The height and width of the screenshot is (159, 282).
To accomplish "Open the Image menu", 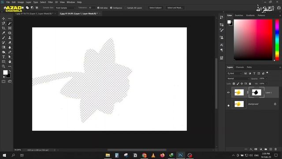I will pyautogui.click(x=21, y=2).
